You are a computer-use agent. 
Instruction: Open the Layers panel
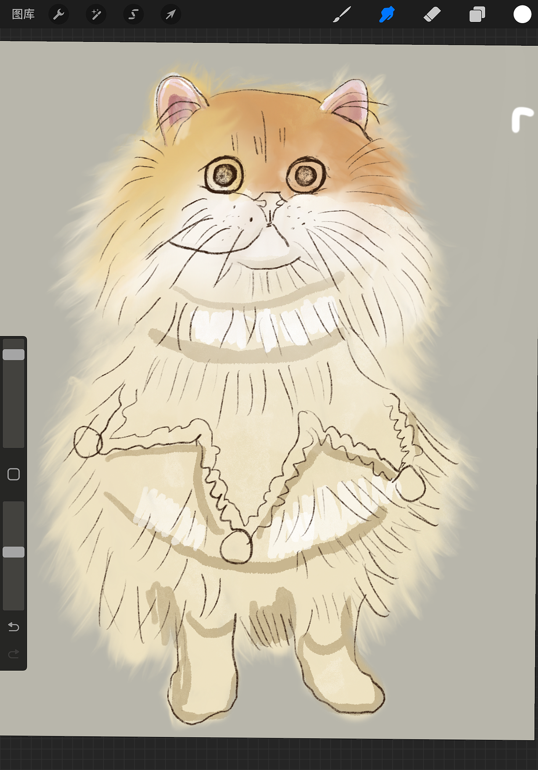[477, 15]
